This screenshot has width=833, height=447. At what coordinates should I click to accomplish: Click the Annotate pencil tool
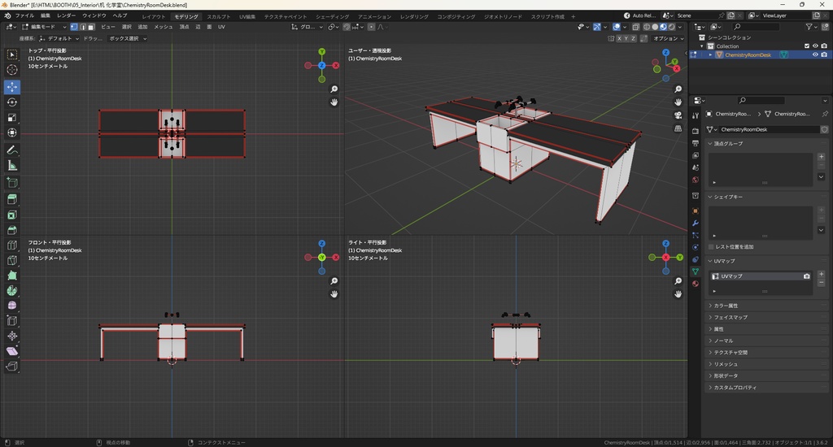tap(12, 150)
